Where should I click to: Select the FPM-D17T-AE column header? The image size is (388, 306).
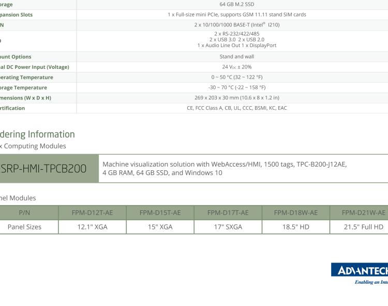point(228,213)
